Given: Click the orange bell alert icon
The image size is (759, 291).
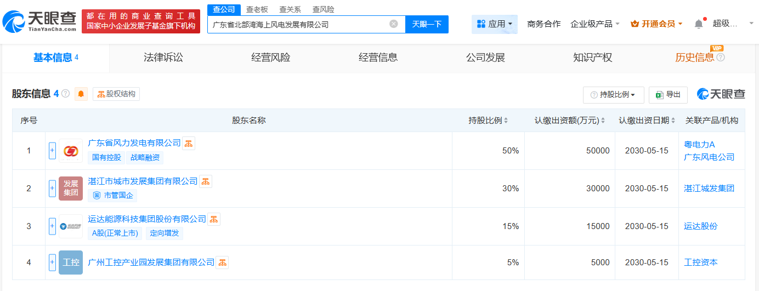Looking at the screenshot, I should [x=81, y=94].
